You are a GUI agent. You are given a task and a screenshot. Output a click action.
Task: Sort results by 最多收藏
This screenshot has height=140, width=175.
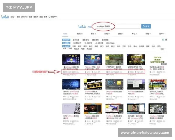click(x=105, y=40)
